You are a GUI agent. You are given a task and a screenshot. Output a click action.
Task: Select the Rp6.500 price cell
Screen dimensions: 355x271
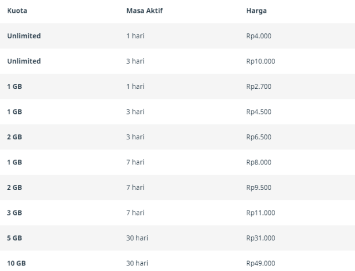pyautogui.click(x=259, y=137)
